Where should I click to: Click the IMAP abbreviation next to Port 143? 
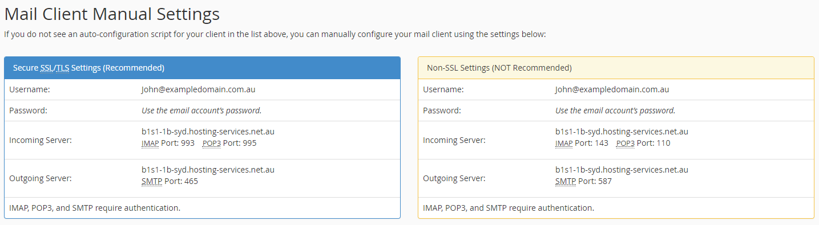564,144
